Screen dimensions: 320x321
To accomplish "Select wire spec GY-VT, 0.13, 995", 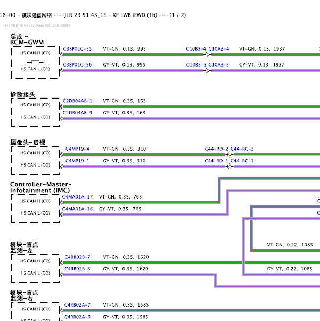I will 124,65.
